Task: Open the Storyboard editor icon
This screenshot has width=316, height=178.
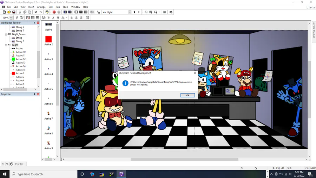Action: pos(65,12)
